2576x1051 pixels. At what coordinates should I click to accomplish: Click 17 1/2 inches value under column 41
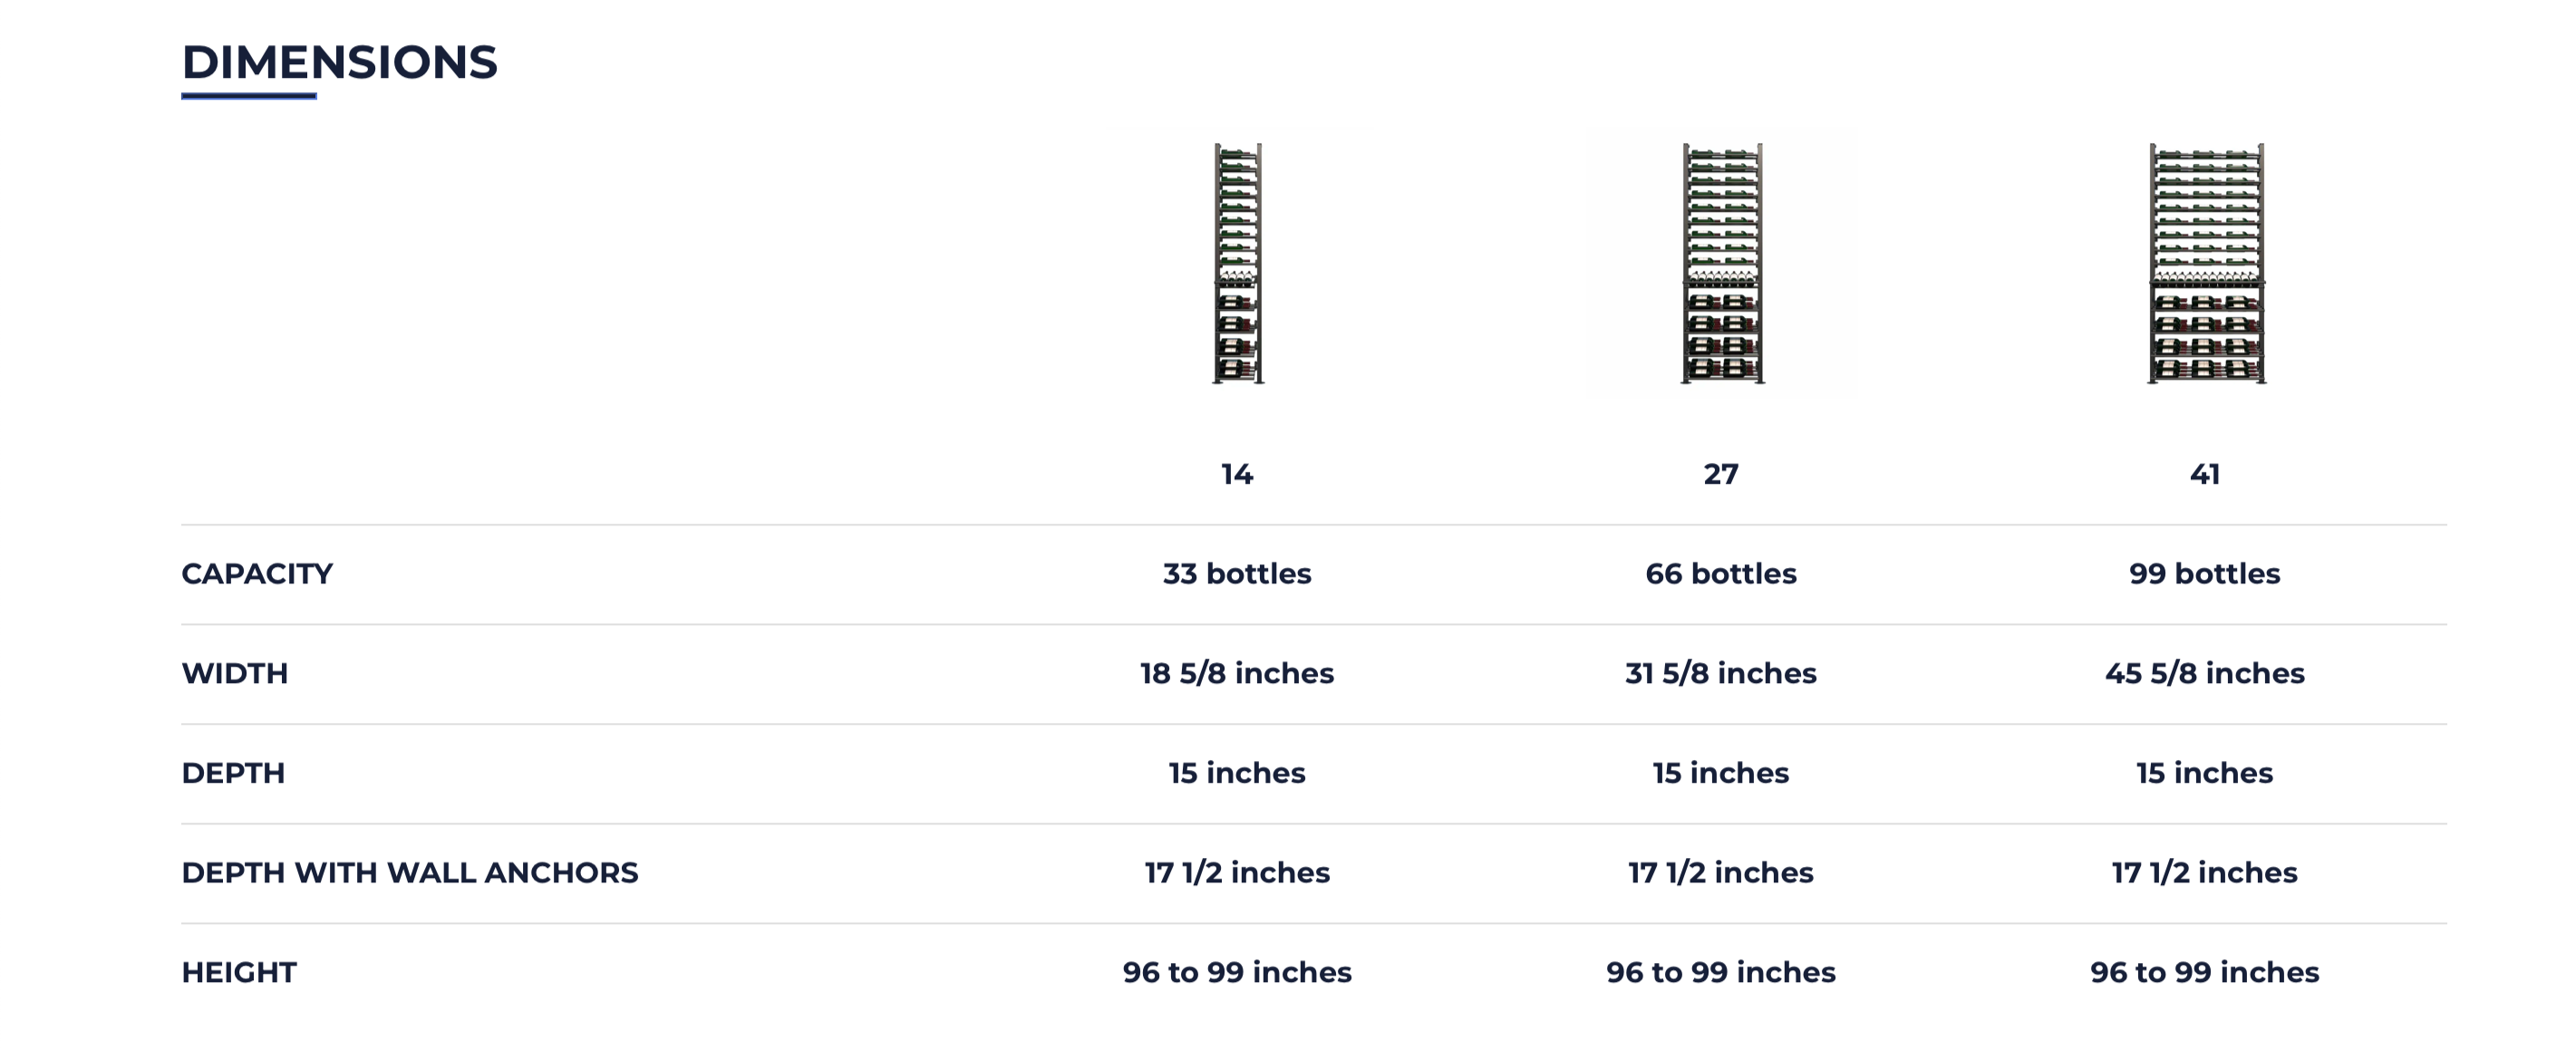[x=2205, y=873]
